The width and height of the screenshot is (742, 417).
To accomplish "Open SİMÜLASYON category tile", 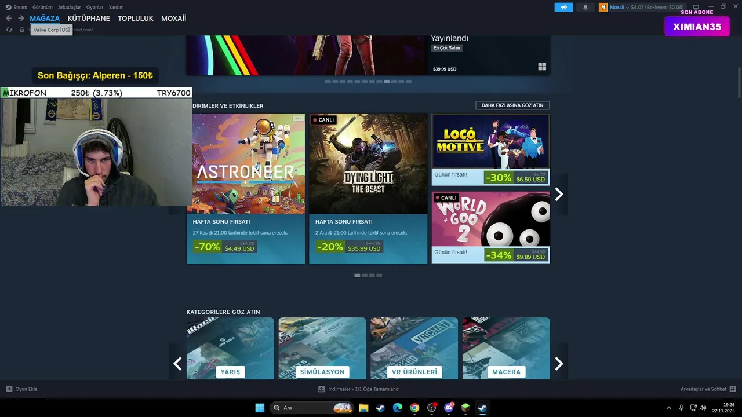I will coord(322,348).
